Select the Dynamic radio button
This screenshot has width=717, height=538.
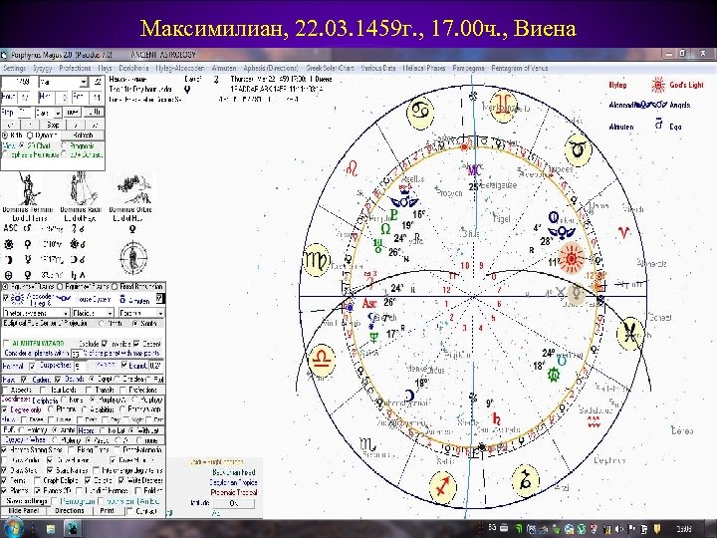pos(30,134)
